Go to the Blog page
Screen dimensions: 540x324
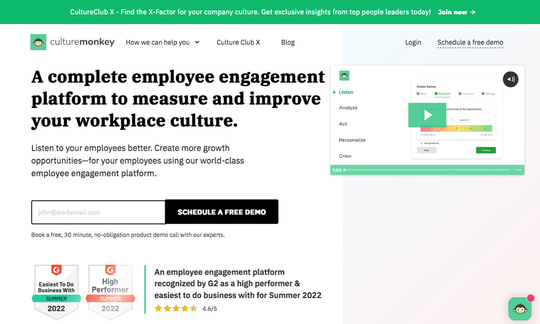pyautogui.click(x=288, y=42)
